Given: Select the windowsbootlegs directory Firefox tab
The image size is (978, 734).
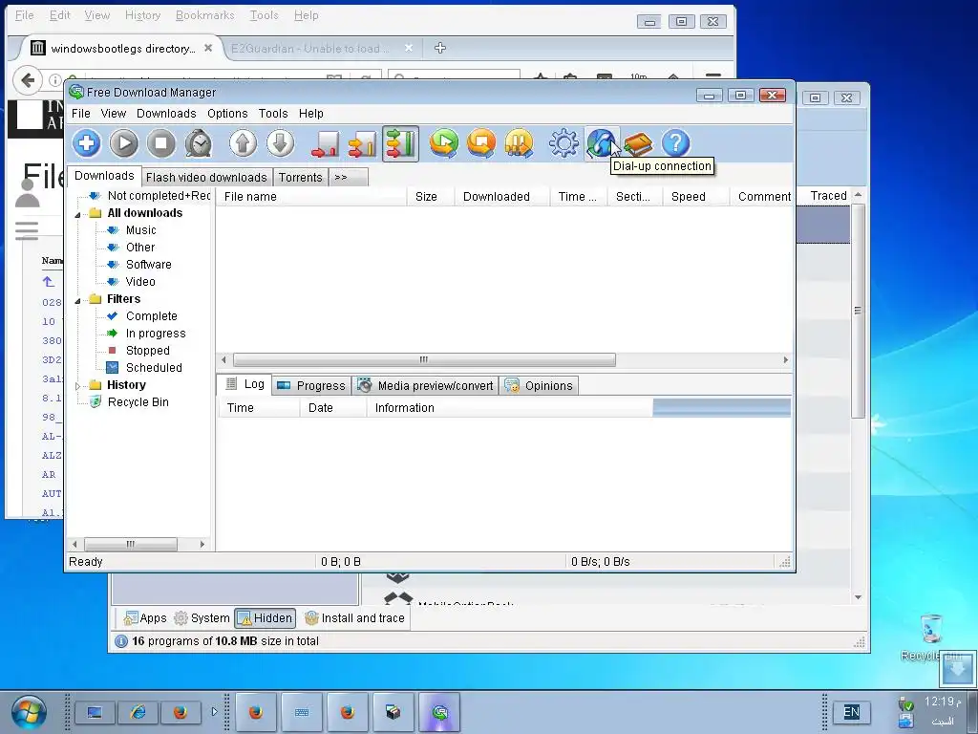Looking at the screenshot, I should (121, 48).
